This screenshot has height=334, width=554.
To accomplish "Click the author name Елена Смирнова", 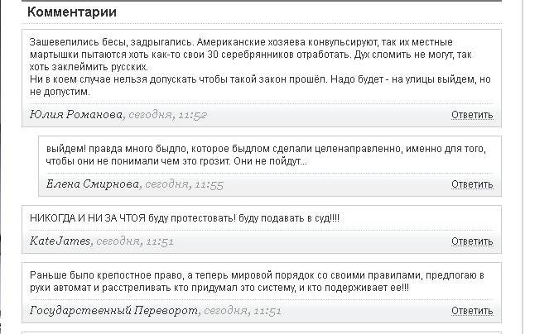I will (93, 184).
